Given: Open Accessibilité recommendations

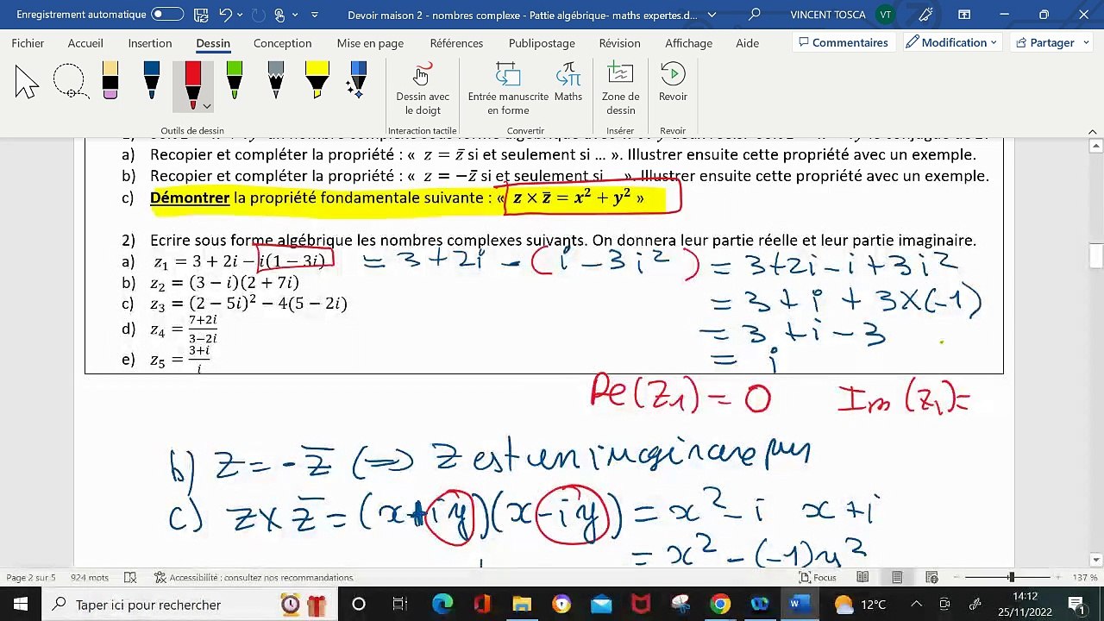Looking at the screenshot, I should [x=254, y=578].
